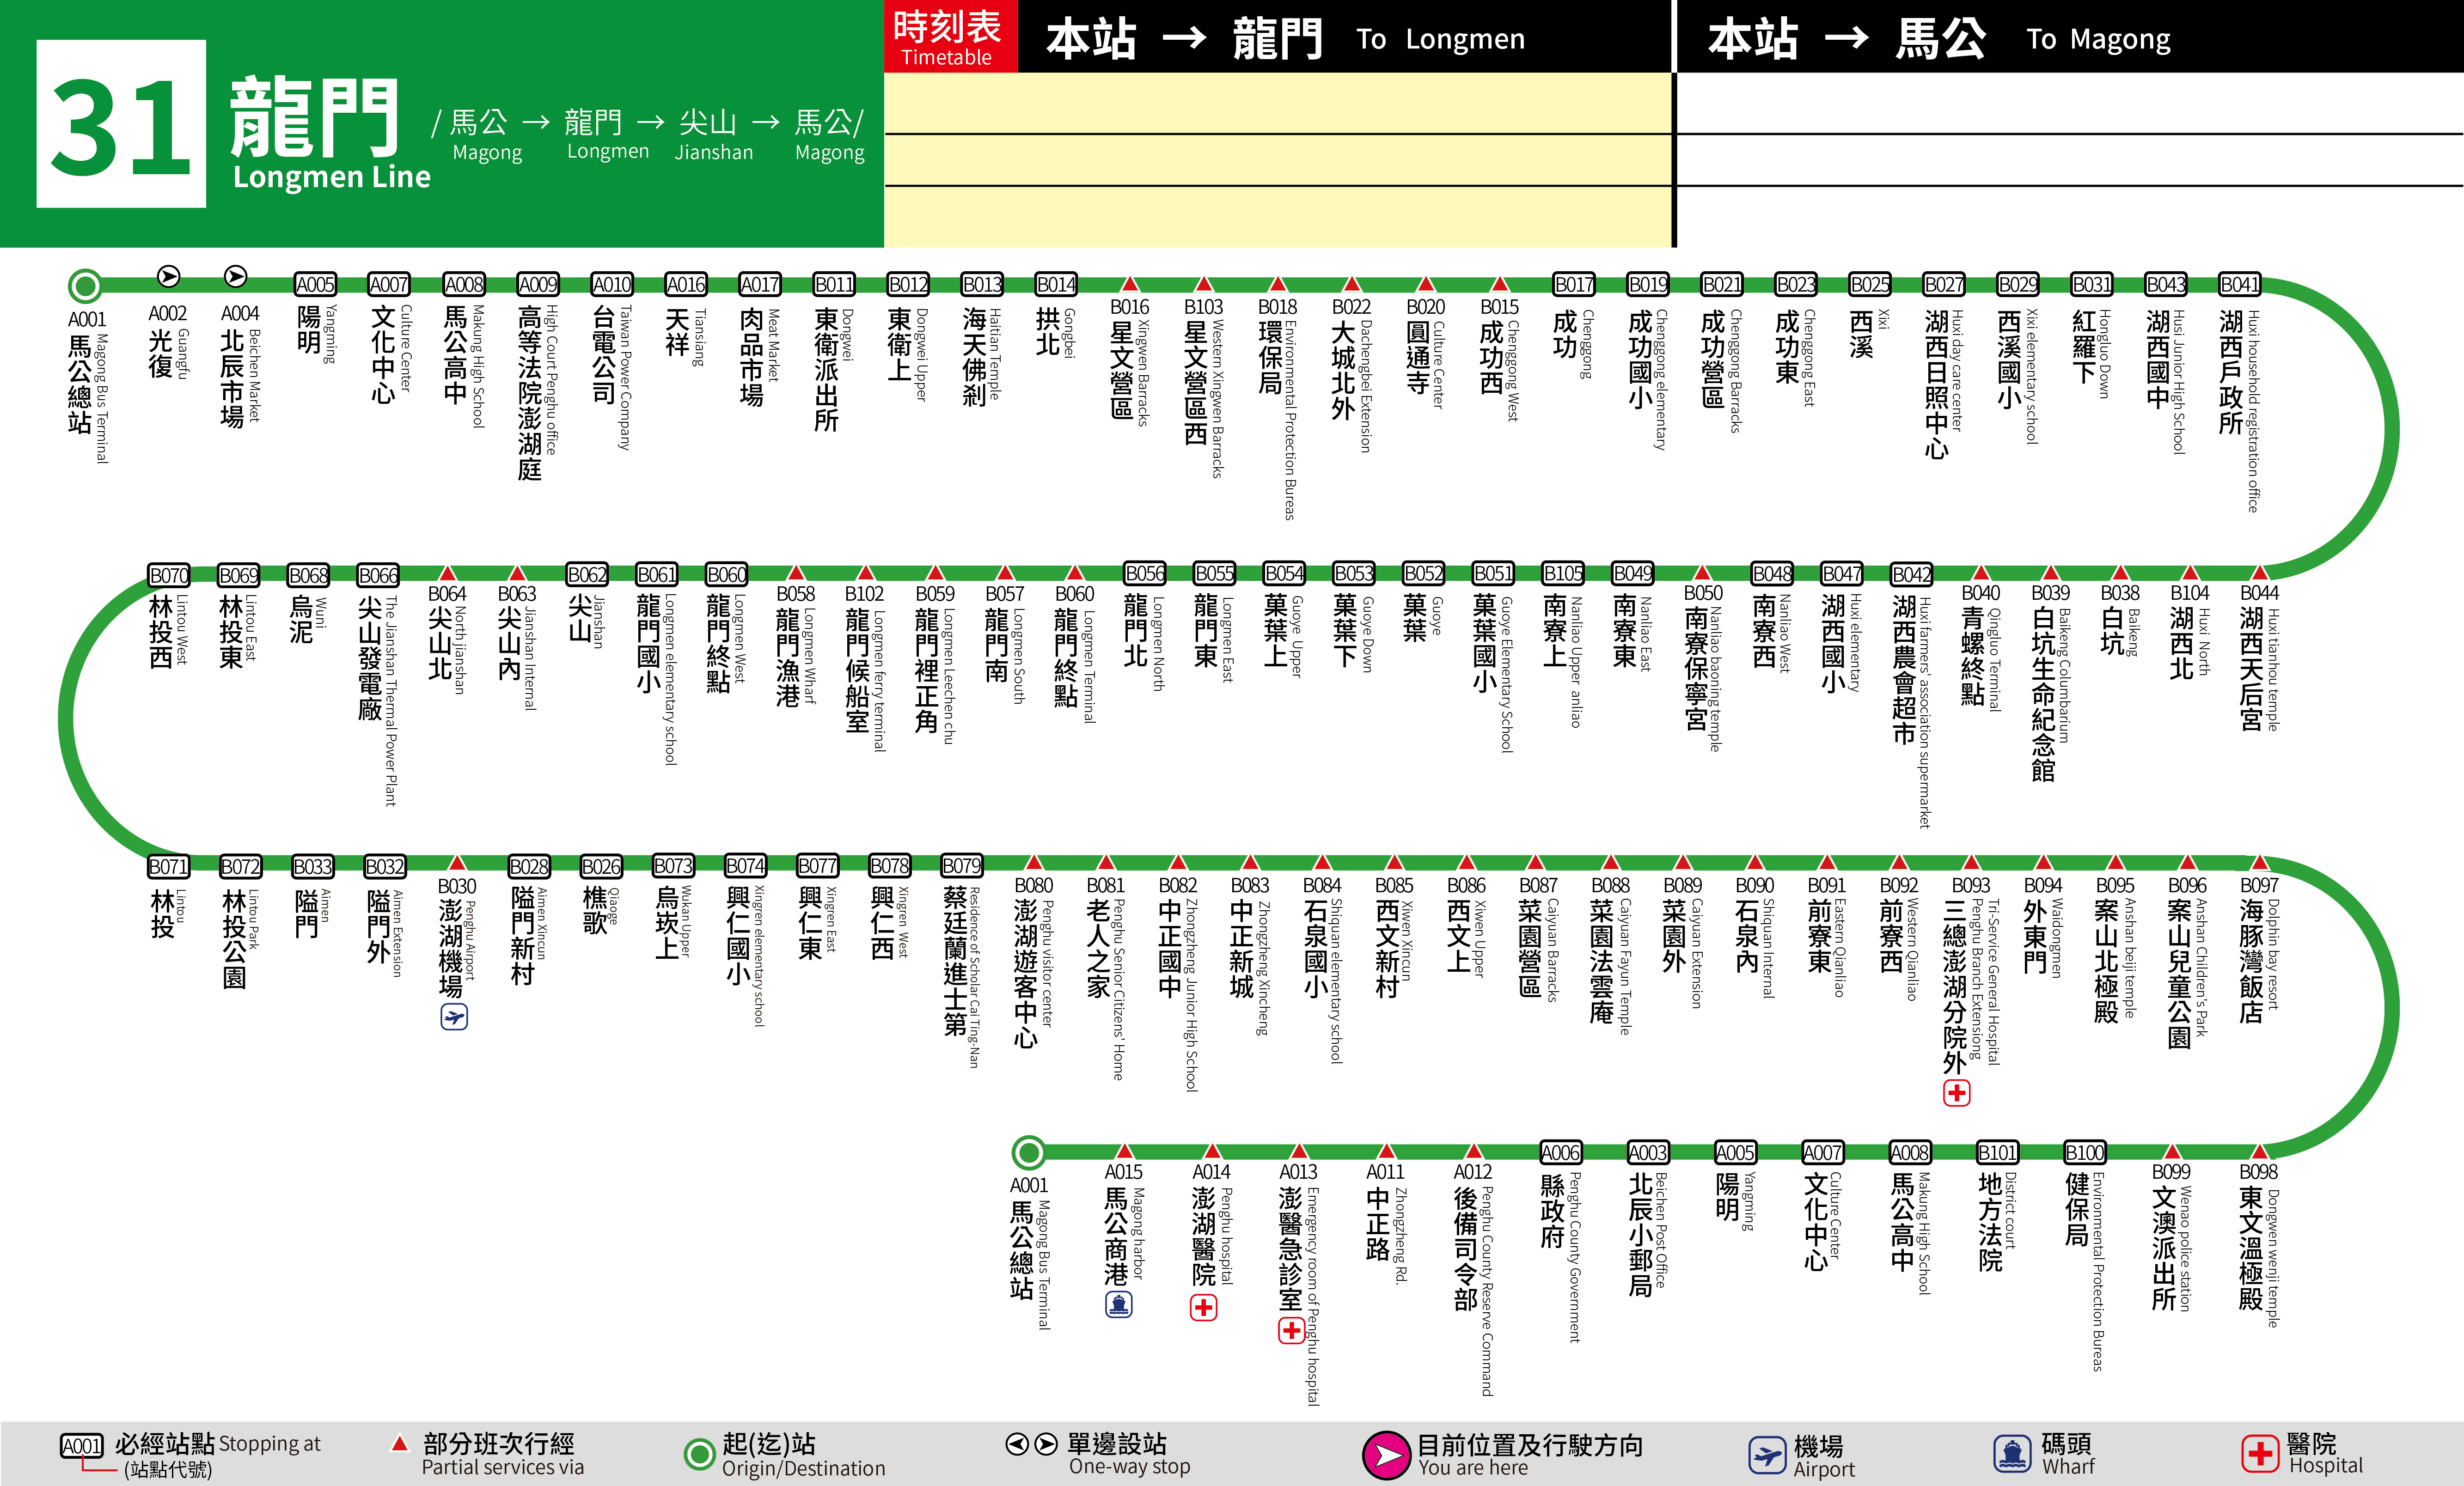This screenshot has height=1486, width=2464.
Task: Click stop code box B062 尖山
Action: pos(587,575)
